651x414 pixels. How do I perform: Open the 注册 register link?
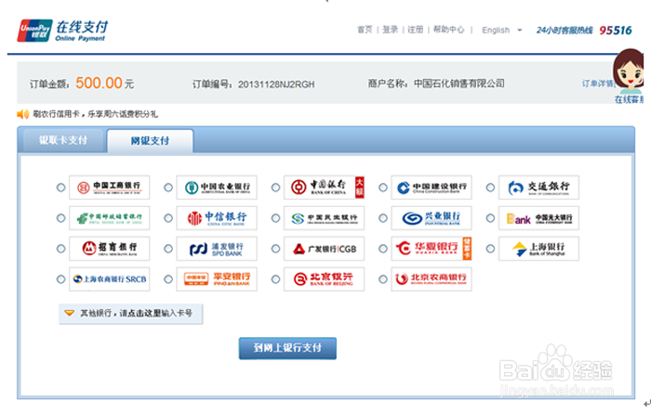click(x=415, y=30)
